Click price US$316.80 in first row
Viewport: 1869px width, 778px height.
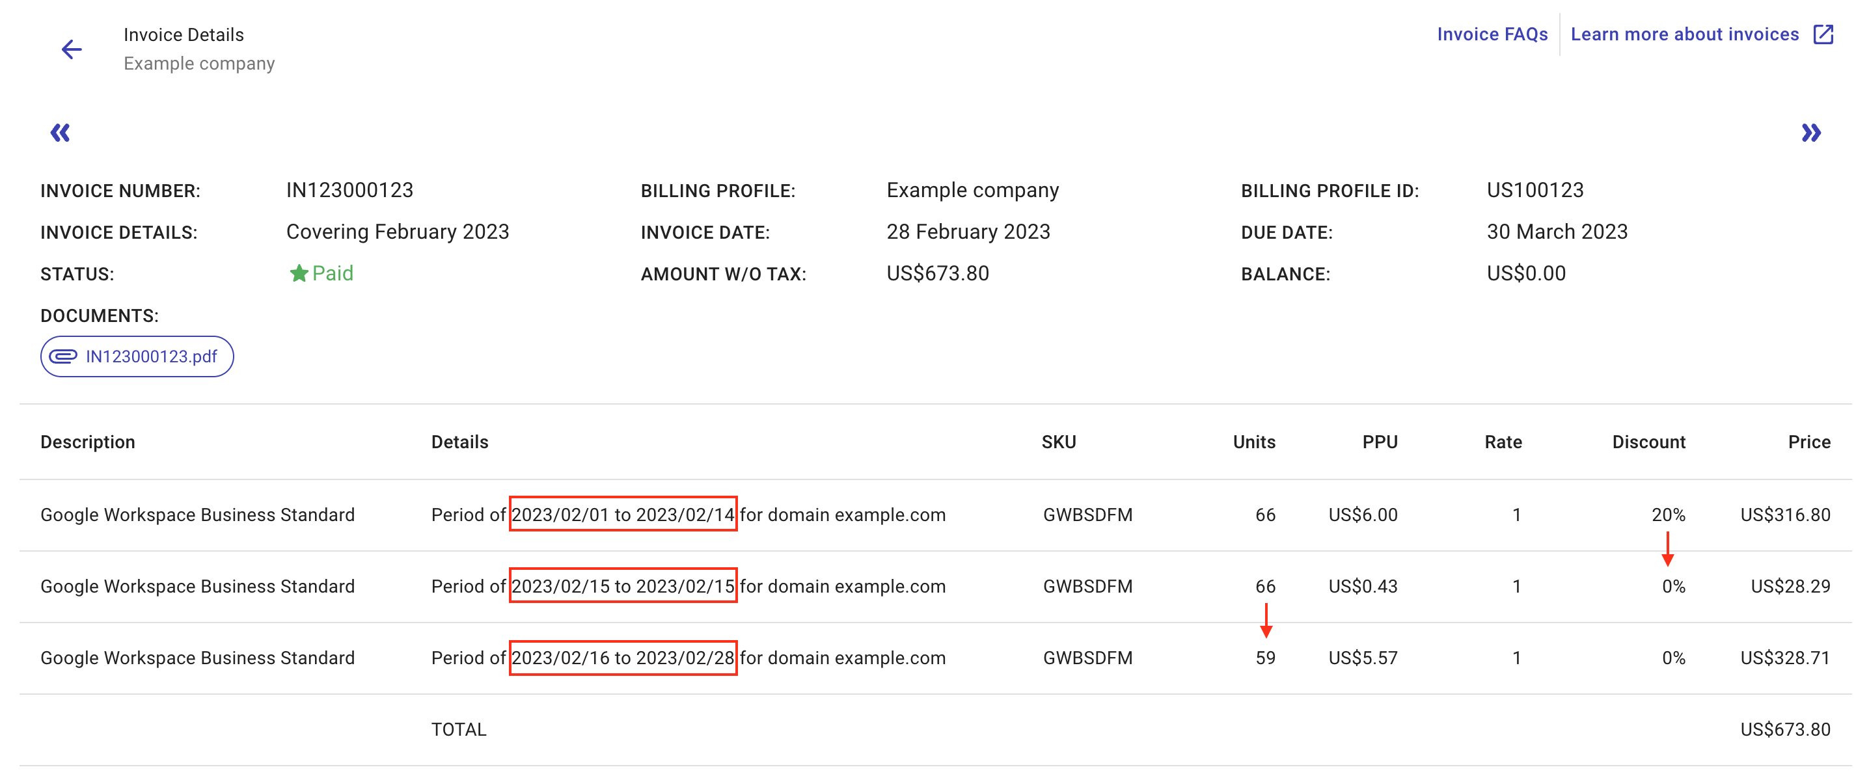pyautogui.click(x=1785, y=514)
